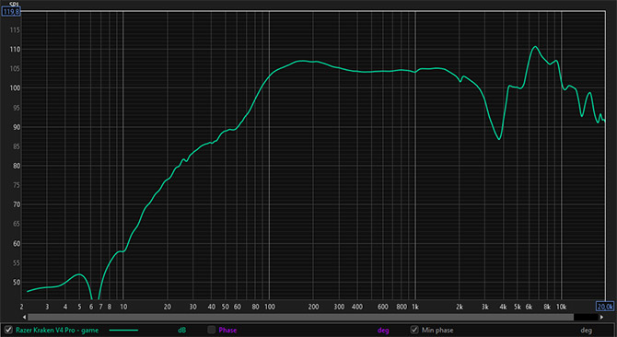Click the empty scrollbar track right of thumb

tap(586, 317)
